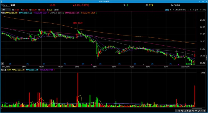The image size is (208, 113).
Task: Switch to the 30-minute chart button
Action: click(200, 10)
